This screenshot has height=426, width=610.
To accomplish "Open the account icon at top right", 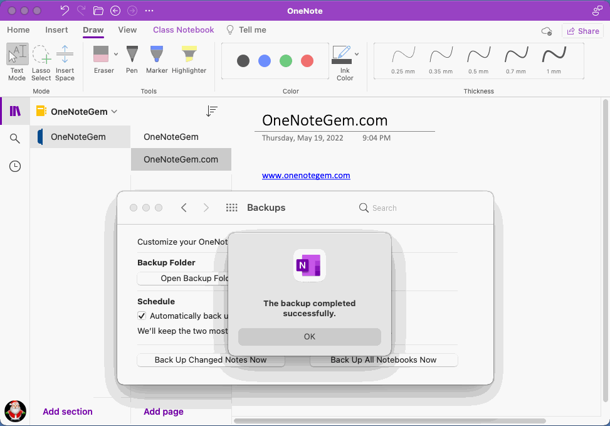I will point(597,11).
